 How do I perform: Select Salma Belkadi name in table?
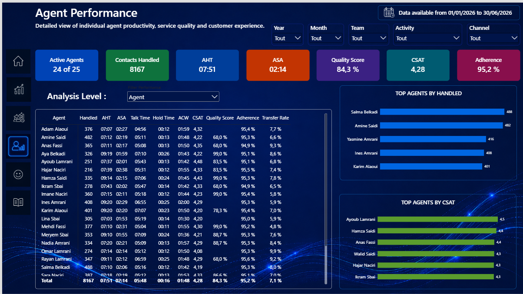pyautogui.click(x=56, y=267)
